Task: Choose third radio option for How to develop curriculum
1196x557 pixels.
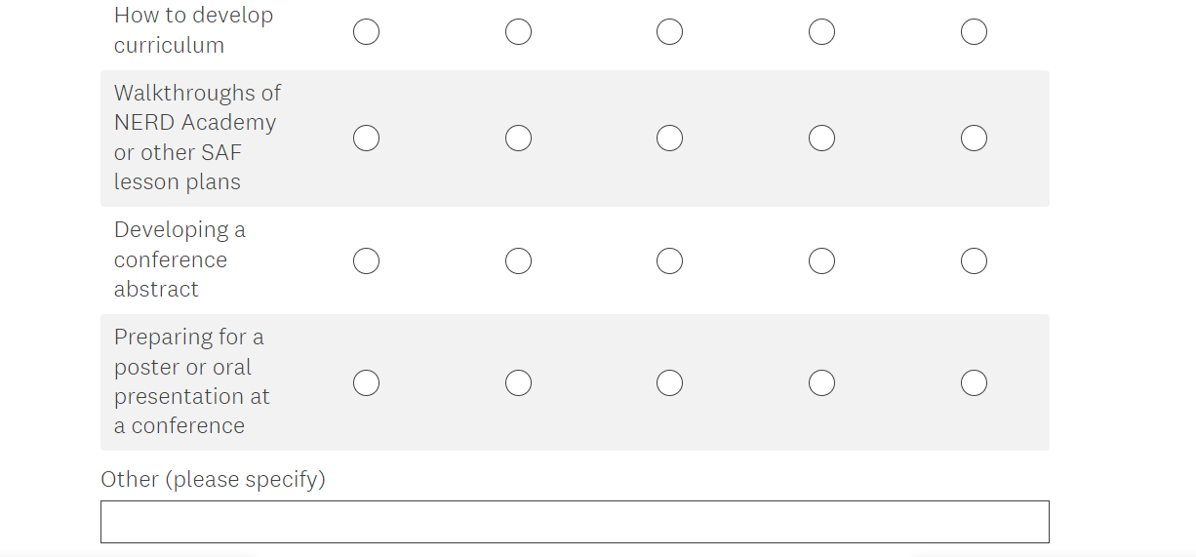Action: tap(669, 32)
